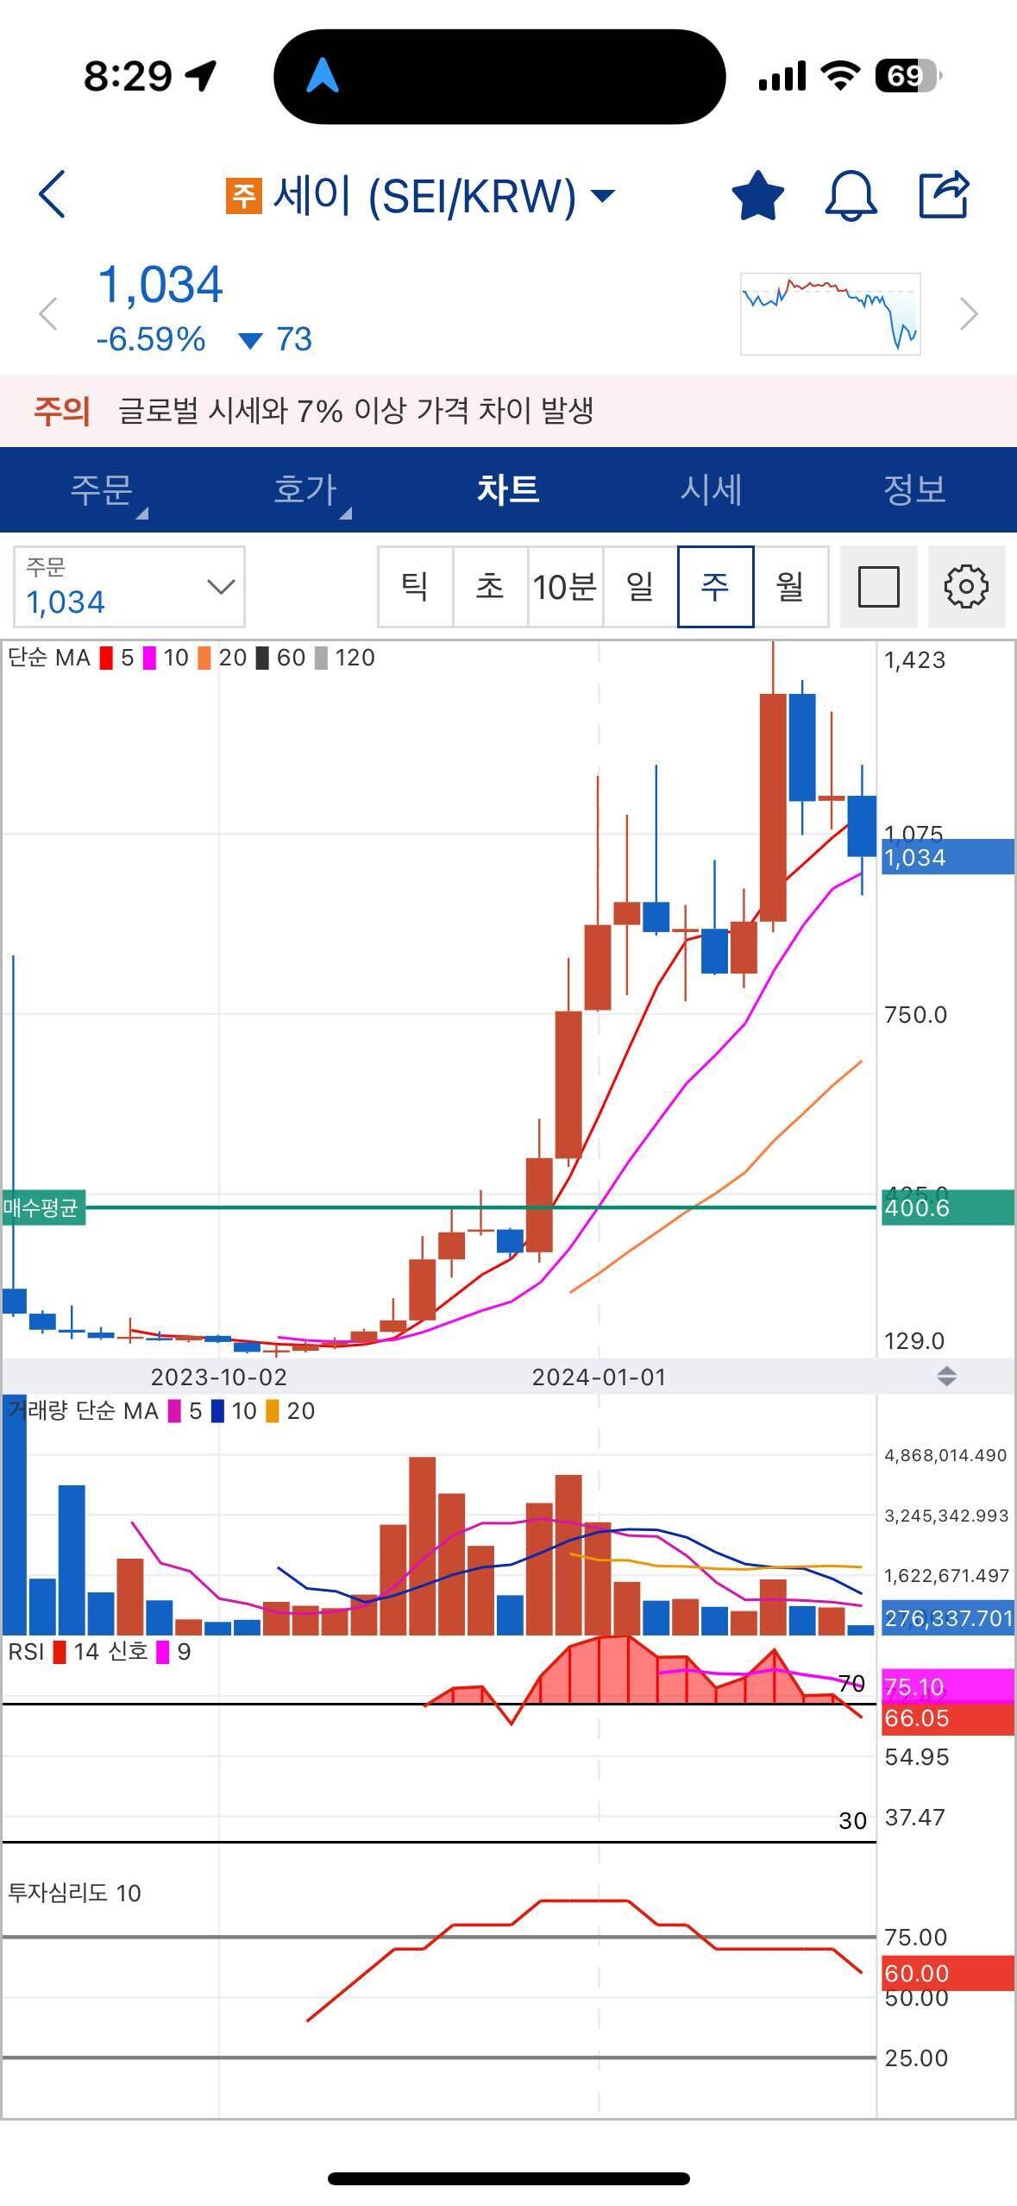Viewport: 1017px width, 2206px height.
Task: Go to previous coin with left chevron
Action: [x=48, y=313]
